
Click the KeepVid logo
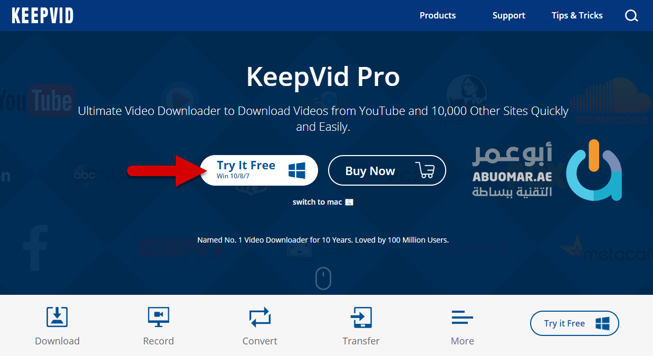(x=43, y=15)
